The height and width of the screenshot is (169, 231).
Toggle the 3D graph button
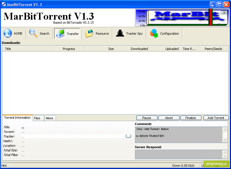coord(224,12)
